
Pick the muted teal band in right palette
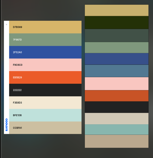tap(117, 130)
